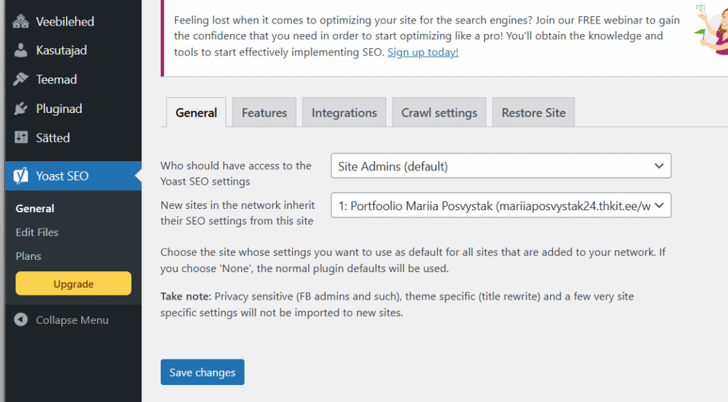Go to the Crawl settings tab

click(x=439, y=113)
